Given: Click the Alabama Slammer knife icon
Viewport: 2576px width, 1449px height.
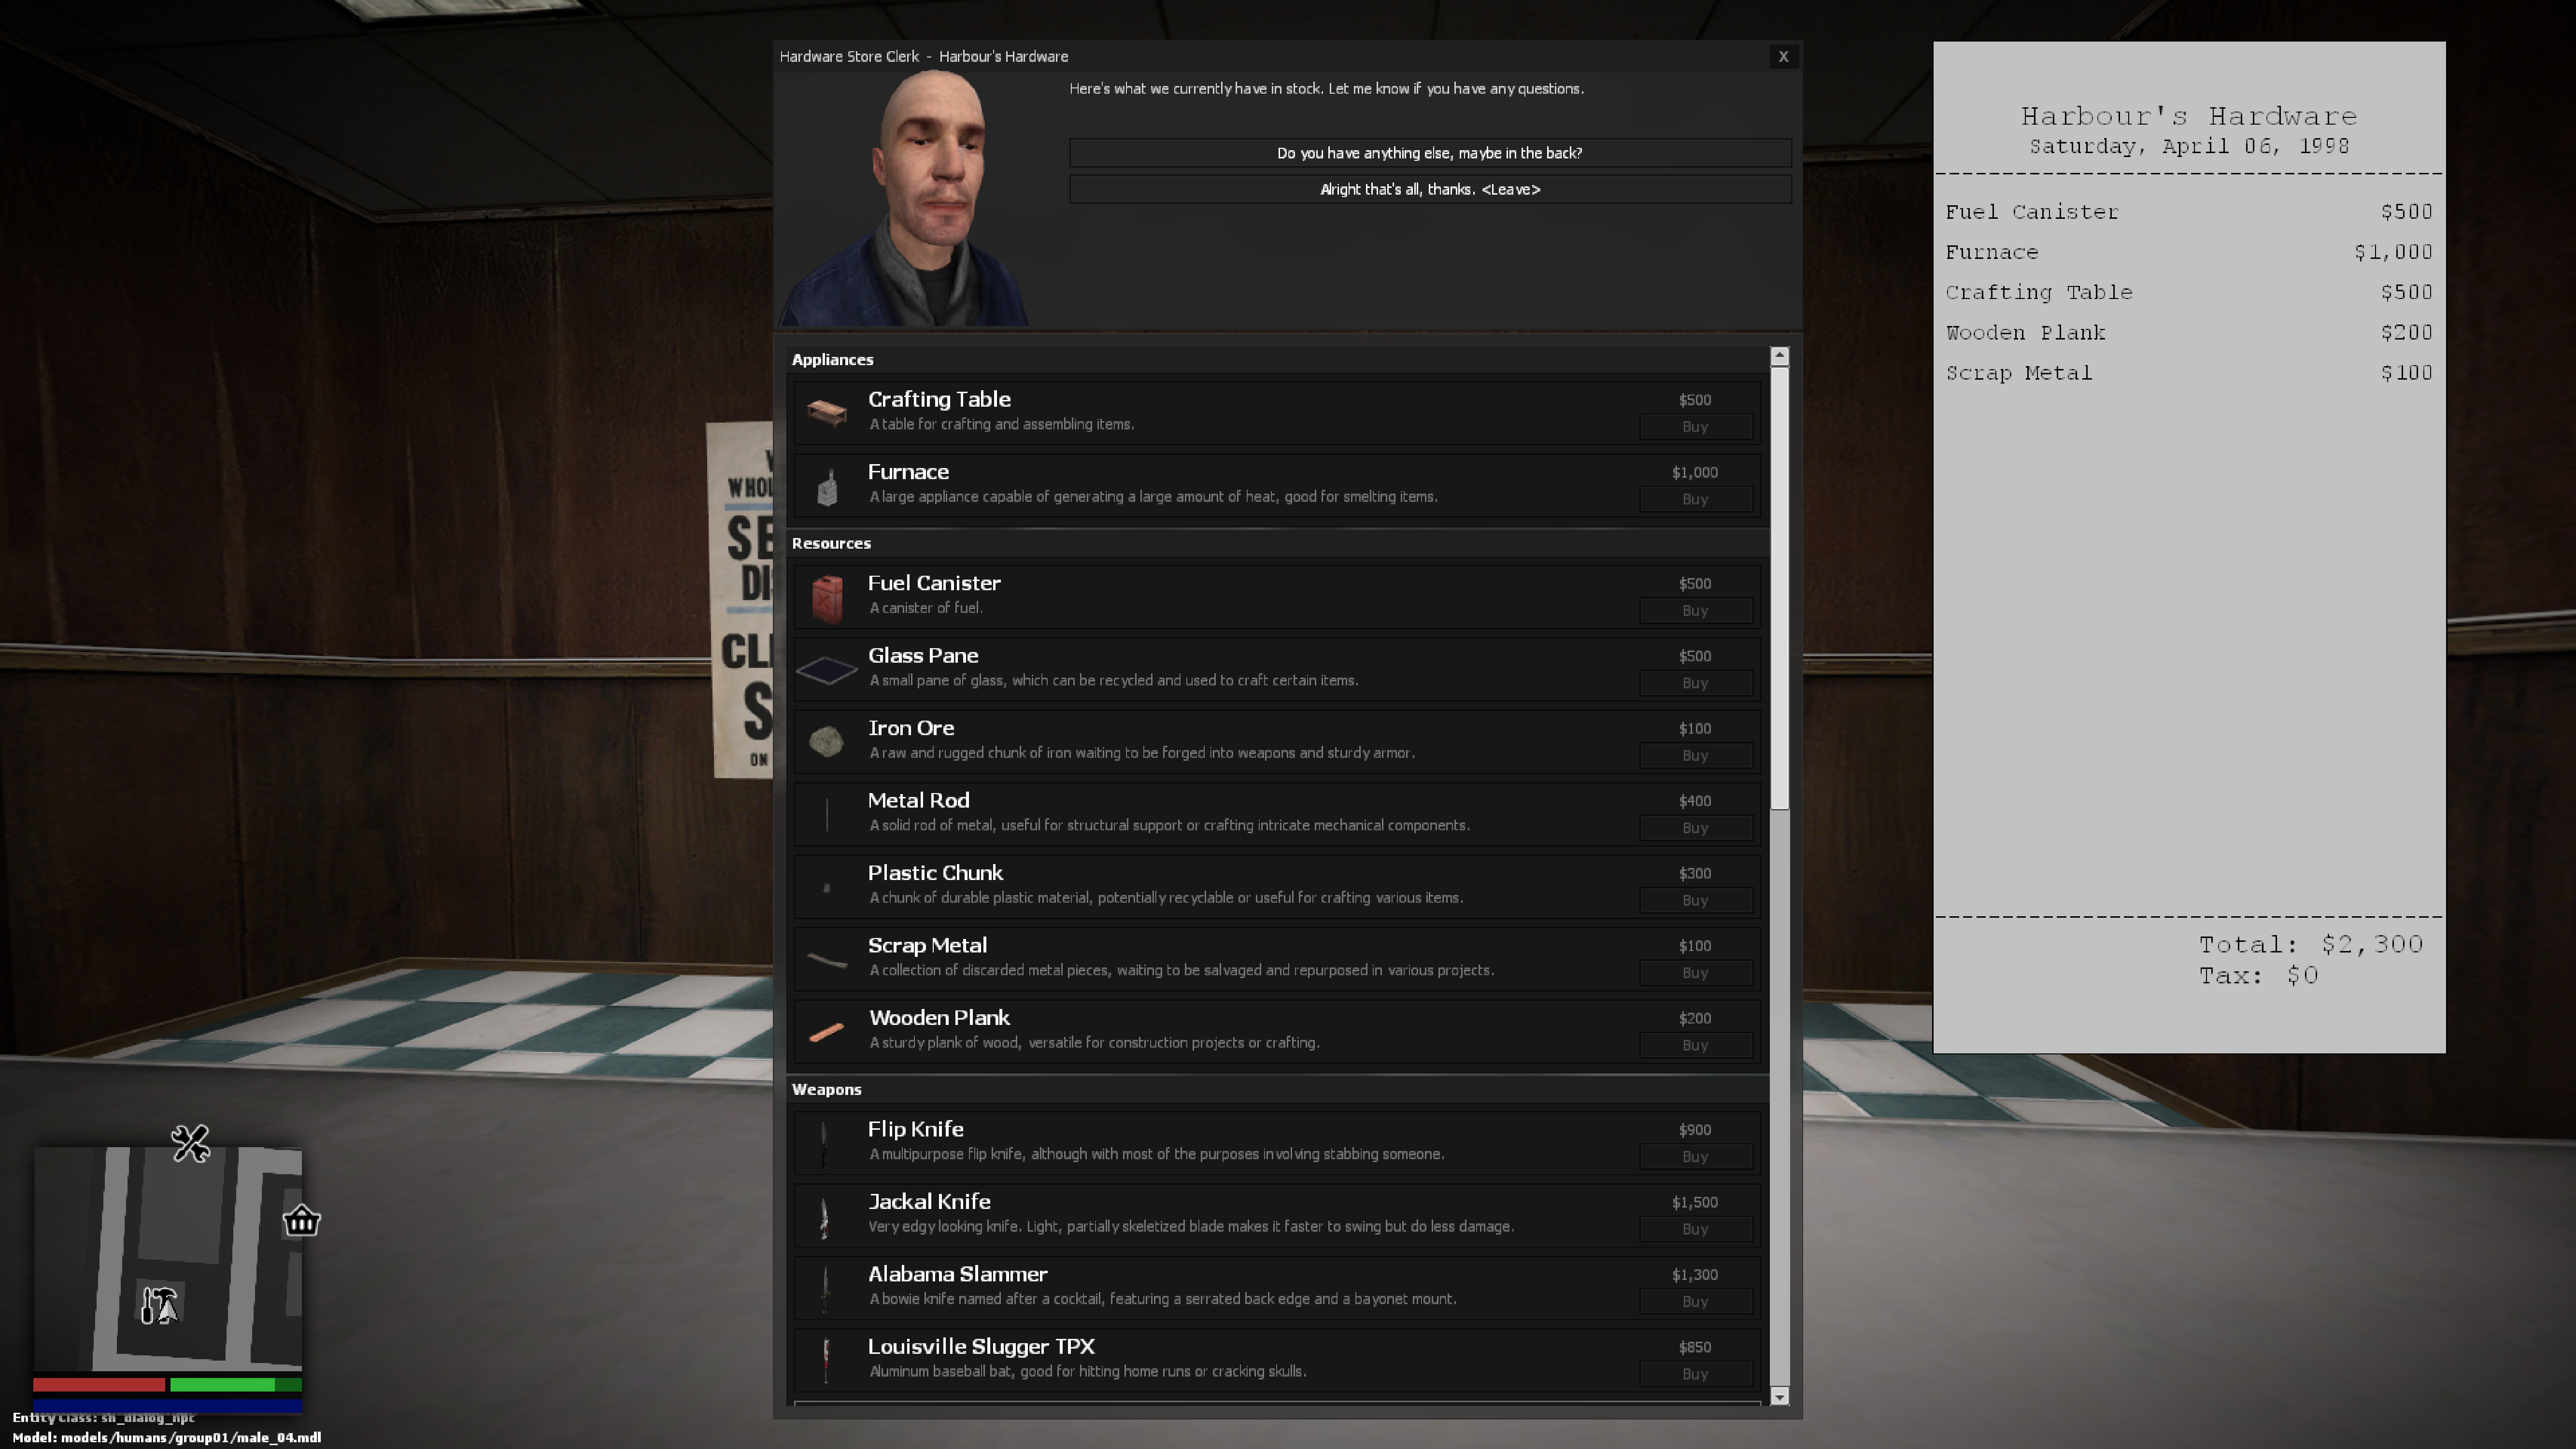Looking at the screenshot, I should pyautogui.click(x=825, y=1288).
